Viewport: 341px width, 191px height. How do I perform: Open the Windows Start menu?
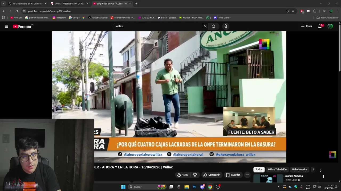pos(123,187)
